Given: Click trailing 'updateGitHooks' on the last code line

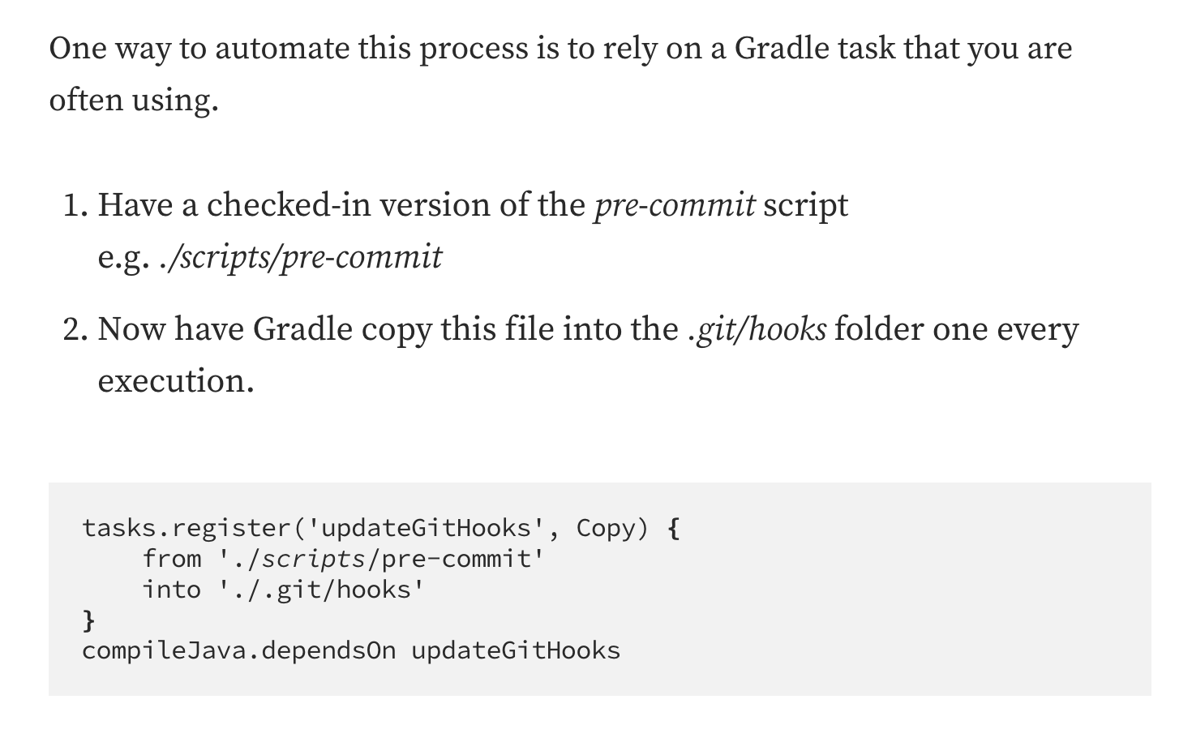Looking at the screenshot, I should pyautogui.click(x=516, y=651).
